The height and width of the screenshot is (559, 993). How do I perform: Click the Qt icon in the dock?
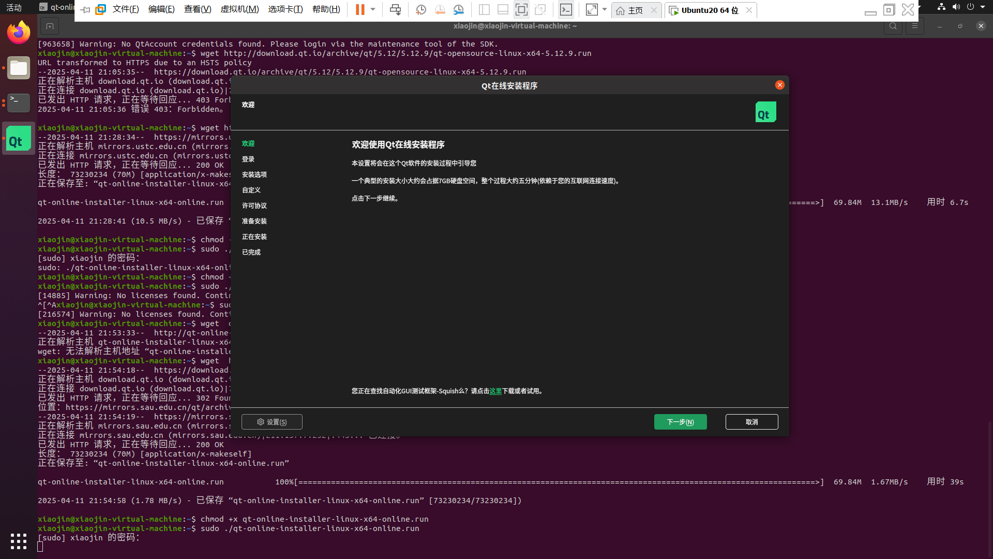(19, 138)
